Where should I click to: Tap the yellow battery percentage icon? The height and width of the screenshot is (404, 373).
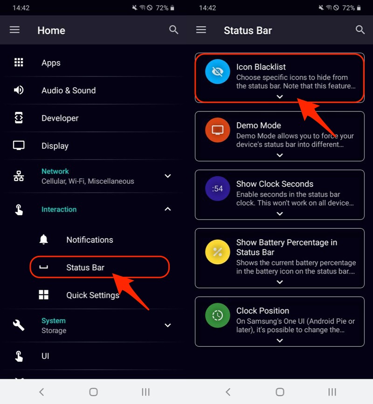218,252
